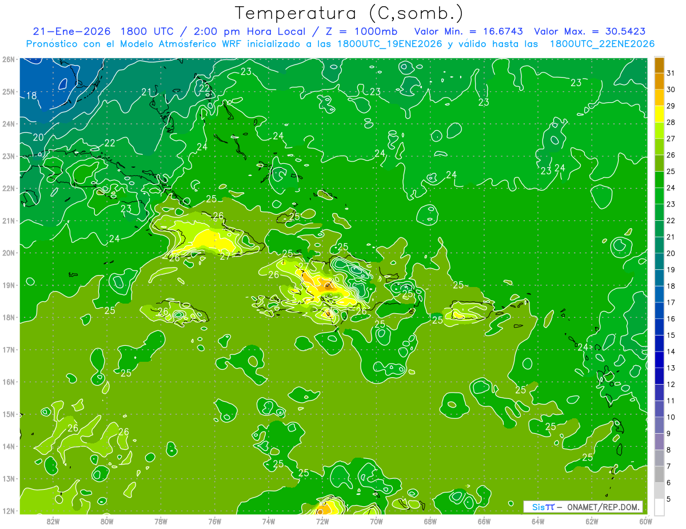Click the latitude axis label "22N"
Viewport: 686px width, 529px height.
coord(8,188)
